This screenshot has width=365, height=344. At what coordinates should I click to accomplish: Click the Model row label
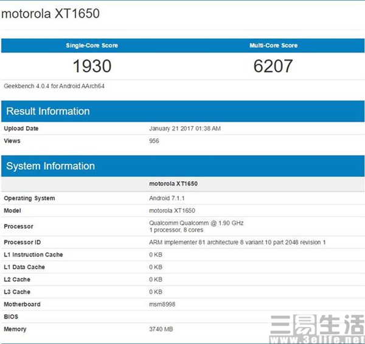tap(12, 211)
